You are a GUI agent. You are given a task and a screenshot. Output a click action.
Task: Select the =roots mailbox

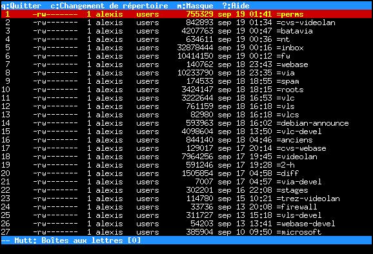tap(186, 90)
